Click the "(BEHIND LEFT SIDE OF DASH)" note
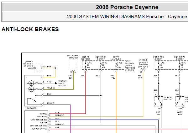The height and width of the screenshot is (133, 188). point(28,64)
